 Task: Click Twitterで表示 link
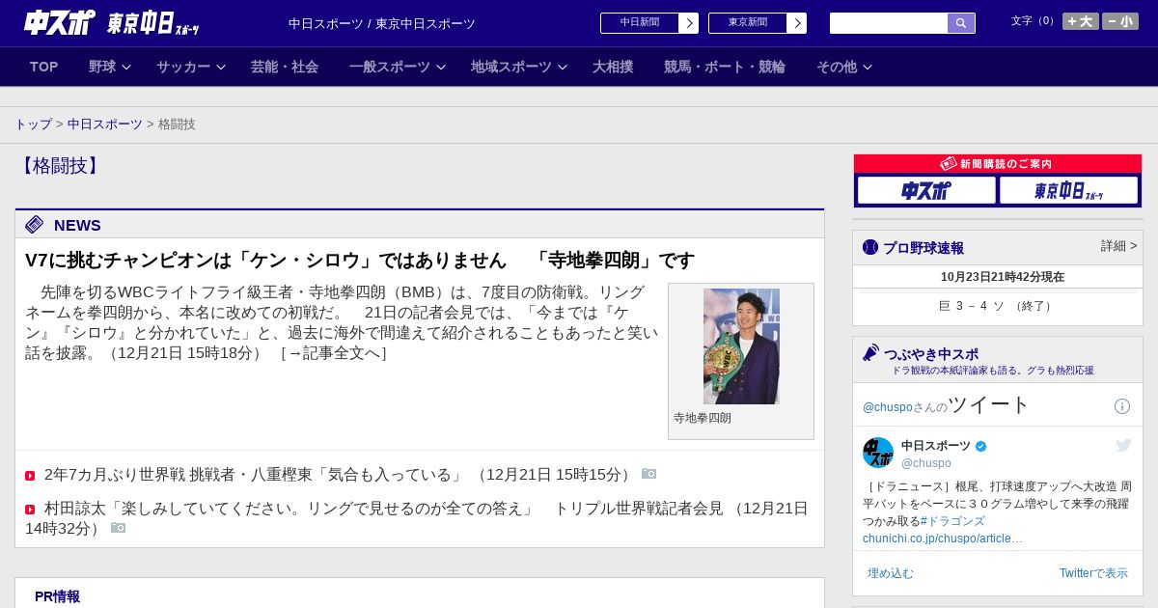coord(1093,573)
